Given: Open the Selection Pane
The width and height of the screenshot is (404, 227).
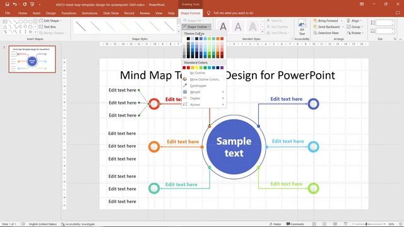Looking at the screenshot, I should pos(326,33).
